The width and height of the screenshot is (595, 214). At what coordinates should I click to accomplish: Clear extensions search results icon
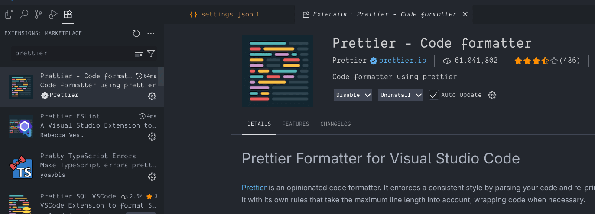point(138,54)
